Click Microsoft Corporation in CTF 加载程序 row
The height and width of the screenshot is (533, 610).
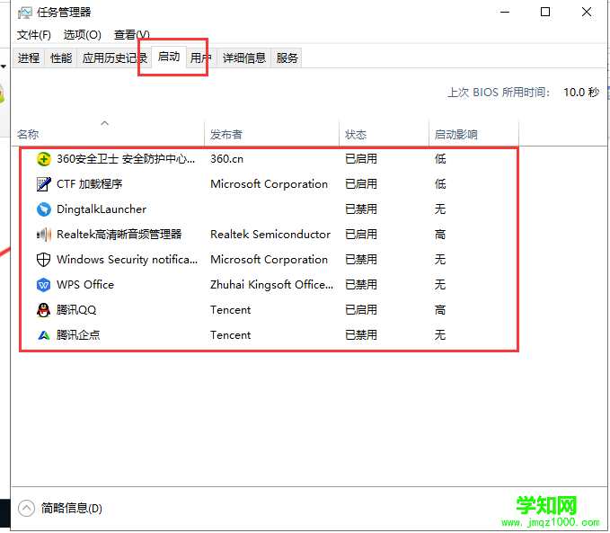269,183
